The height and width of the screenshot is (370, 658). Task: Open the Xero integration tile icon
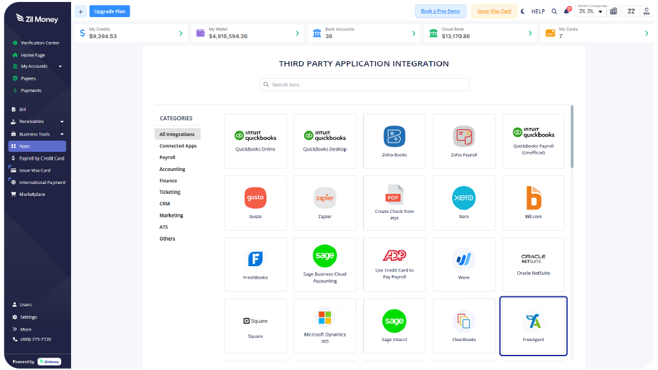coord(464,197)
